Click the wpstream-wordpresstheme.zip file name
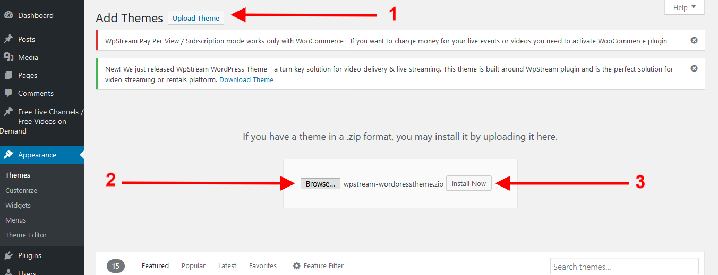This screenshot has width=718, height=275. tap(394, 184)
